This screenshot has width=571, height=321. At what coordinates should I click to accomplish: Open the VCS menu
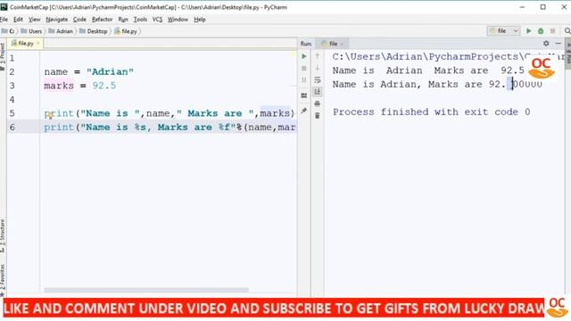click(x=157, y=20)
